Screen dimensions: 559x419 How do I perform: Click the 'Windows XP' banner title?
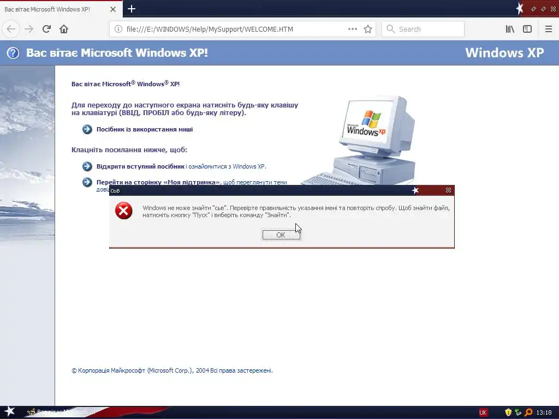click(x=504, y=53)
